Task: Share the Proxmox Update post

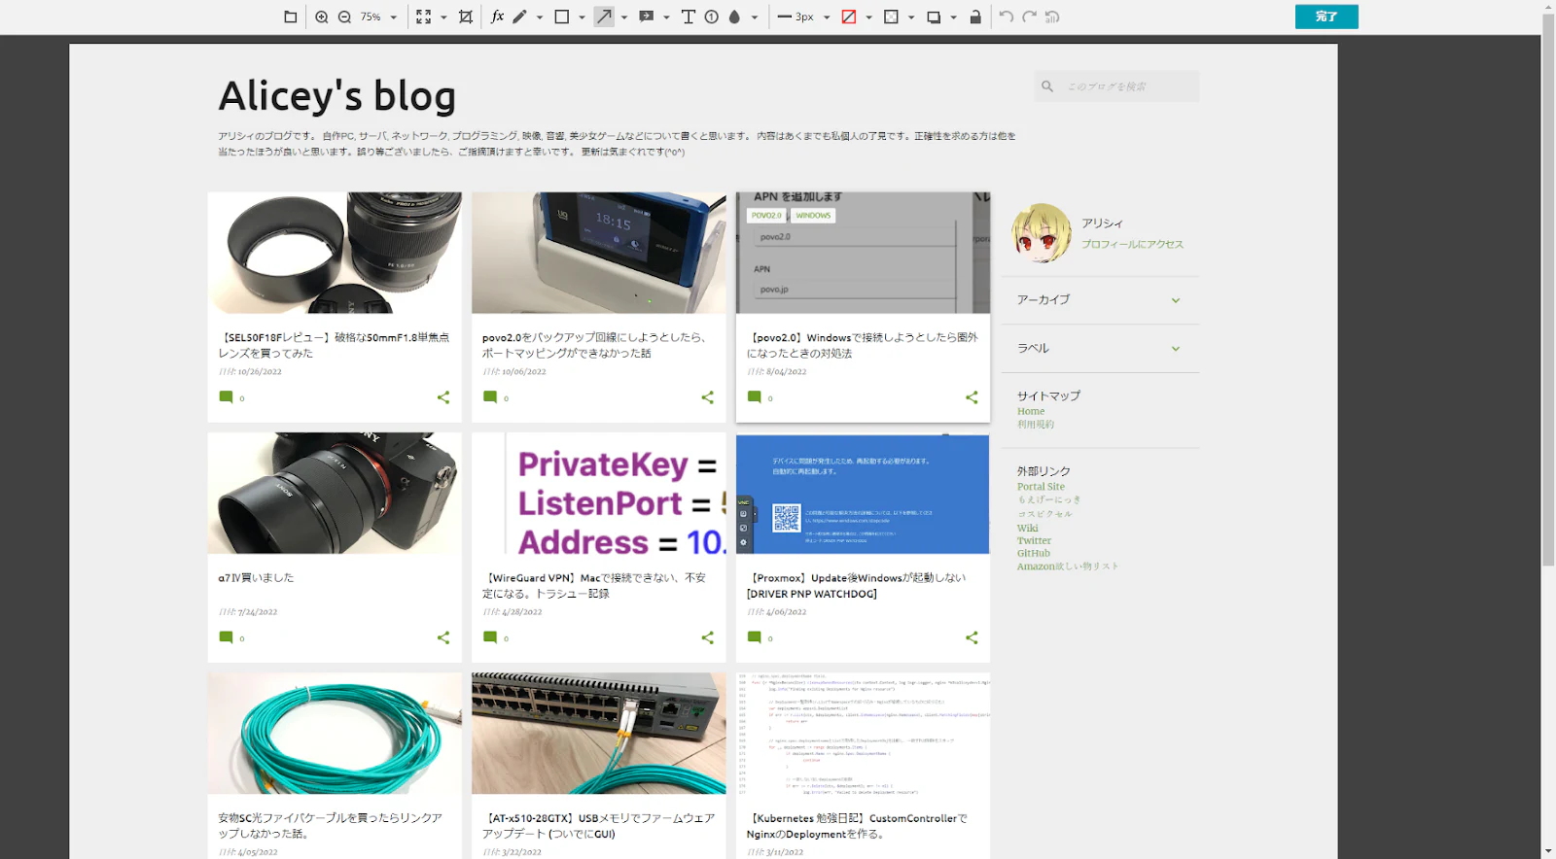Action: coord(972,637)
